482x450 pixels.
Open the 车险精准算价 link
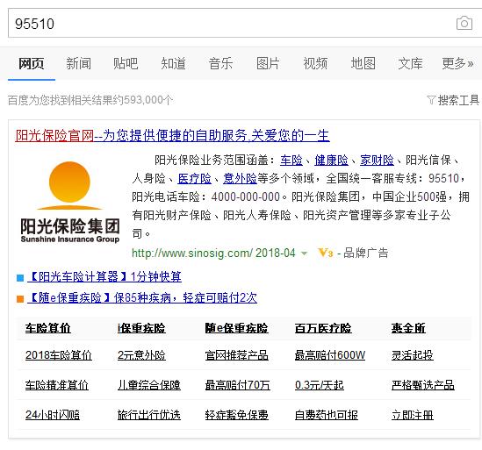57,385
